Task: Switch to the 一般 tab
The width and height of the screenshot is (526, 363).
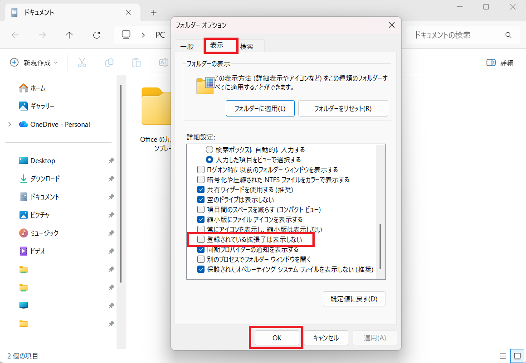Action: pos(187,46)
